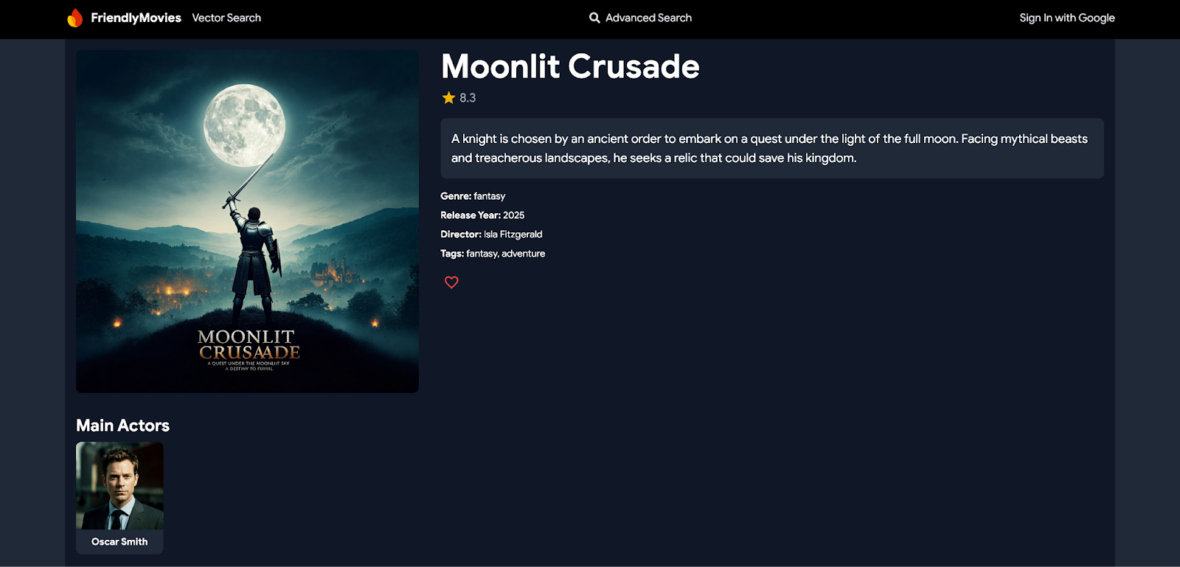Click the Release Year 2025 line

(x=482, y=215)
